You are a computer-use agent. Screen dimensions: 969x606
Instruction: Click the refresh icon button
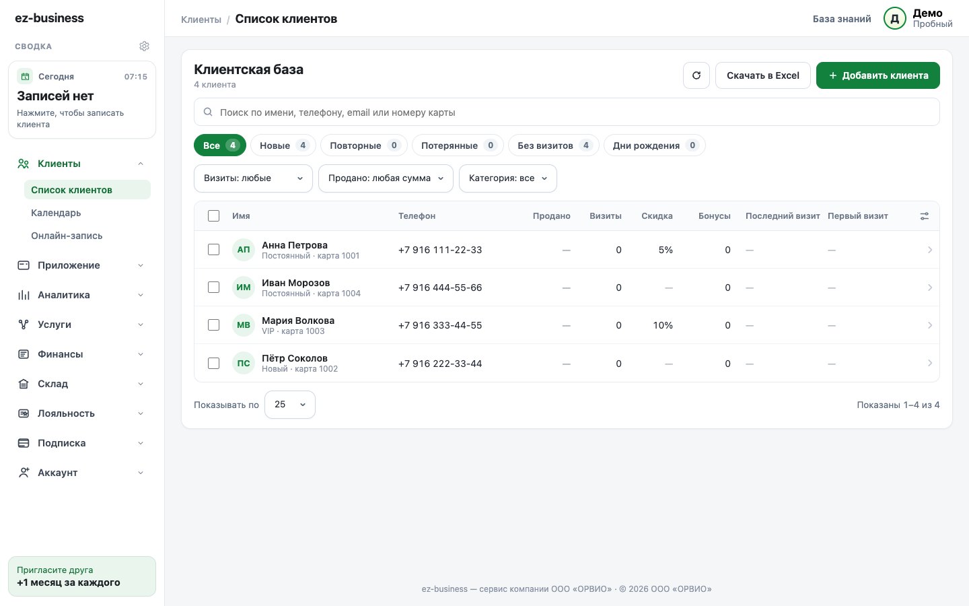[696, 75]
